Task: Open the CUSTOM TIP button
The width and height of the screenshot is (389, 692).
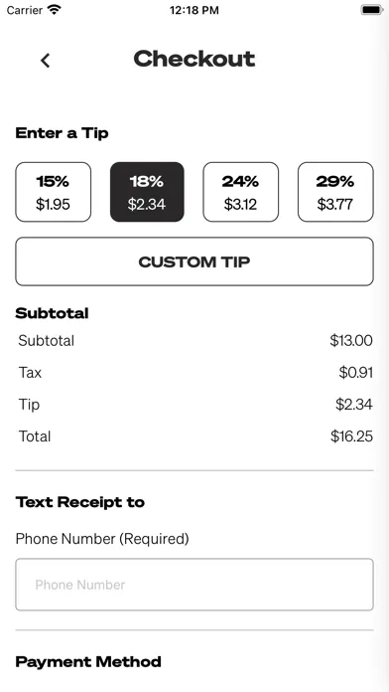Action: (194, 261)
